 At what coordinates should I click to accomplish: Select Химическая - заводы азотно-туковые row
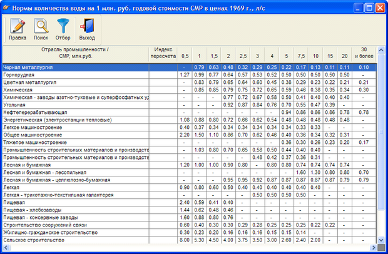pos(189,98)
